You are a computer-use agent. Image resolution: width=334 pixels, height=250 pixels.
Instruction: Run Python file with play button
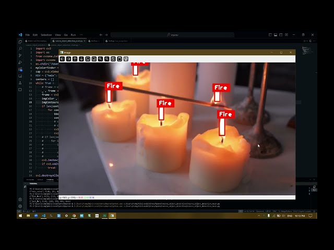(x=304, y=41)
